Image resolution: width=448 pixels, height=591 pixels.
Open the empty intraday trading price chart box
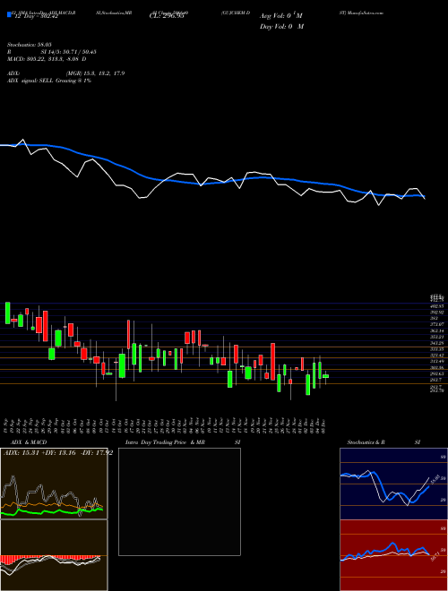[x=179, y=501]
